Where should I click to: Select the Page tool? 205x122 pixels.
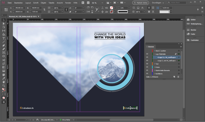pyautogui.click(x=4, y=27)
